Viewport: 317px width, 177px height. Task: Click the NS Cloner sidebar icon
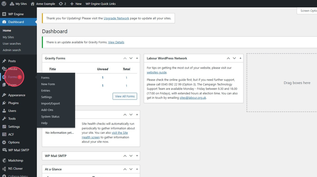tap(4, 169)
